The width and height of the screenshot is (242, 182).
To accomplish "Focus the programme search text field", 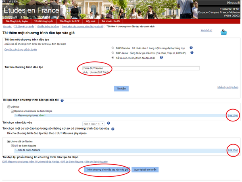I will (x=141, y=68).
